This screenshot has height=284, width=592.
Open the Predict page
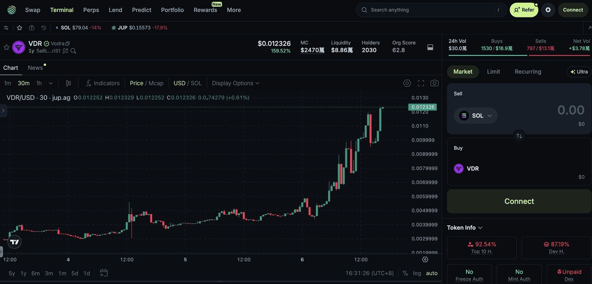click(142, 10)
